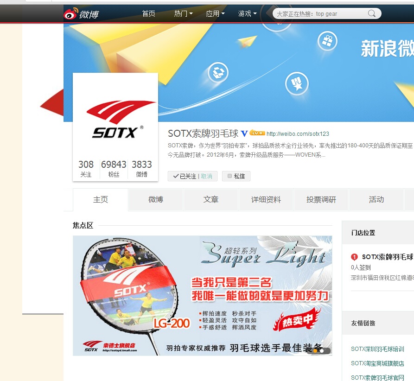Click the 门店位置 panel heading
Viewport: 414px width, 381px height.
coord(363,233)
